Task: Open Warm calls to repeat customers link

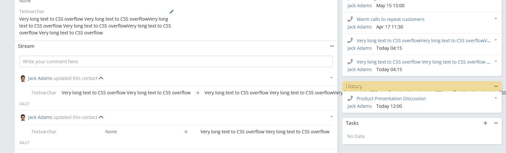Action: (390, 19)
